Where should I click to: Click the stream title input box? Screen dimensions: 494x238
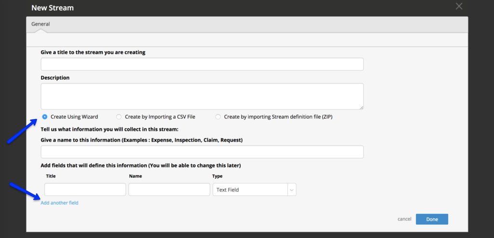coord(202,64)
